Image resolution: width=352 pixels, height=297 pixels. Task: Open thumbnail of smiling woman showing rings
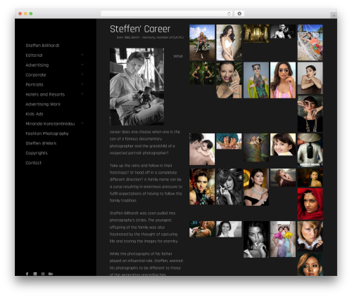pos(229,80)
